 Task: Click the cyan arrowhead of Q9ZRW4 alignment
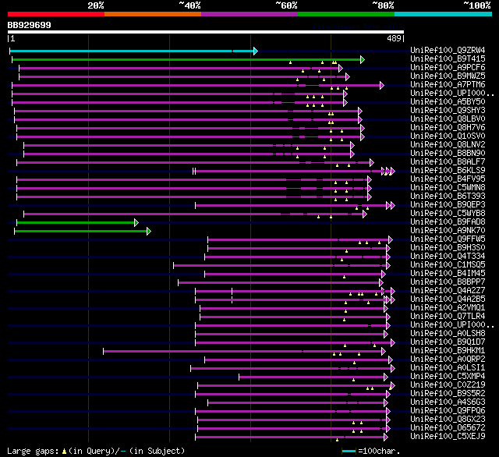256,51
